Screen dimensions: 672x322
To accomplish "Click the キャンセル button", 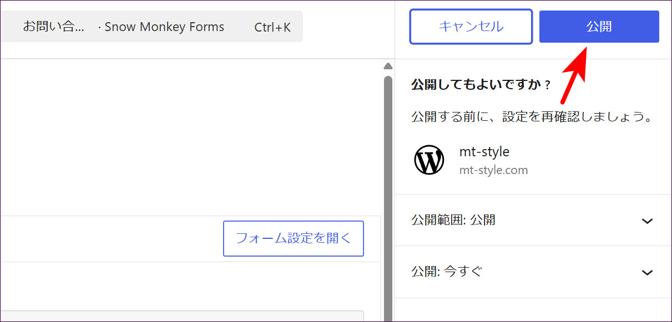I will (x=471, y=27).
